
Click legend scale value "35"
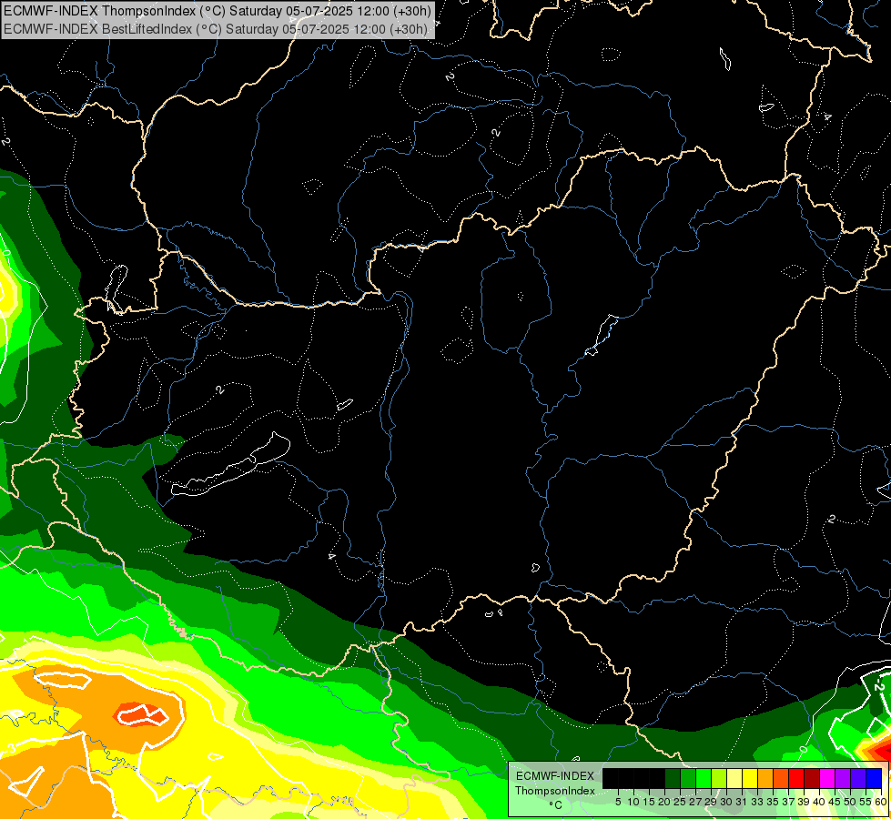tap(773, 802)
